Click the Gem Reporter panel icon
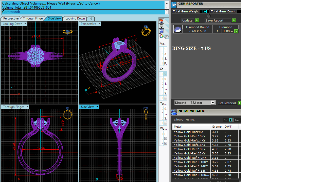This screenshot has height=182, width=323. (174, 5)
